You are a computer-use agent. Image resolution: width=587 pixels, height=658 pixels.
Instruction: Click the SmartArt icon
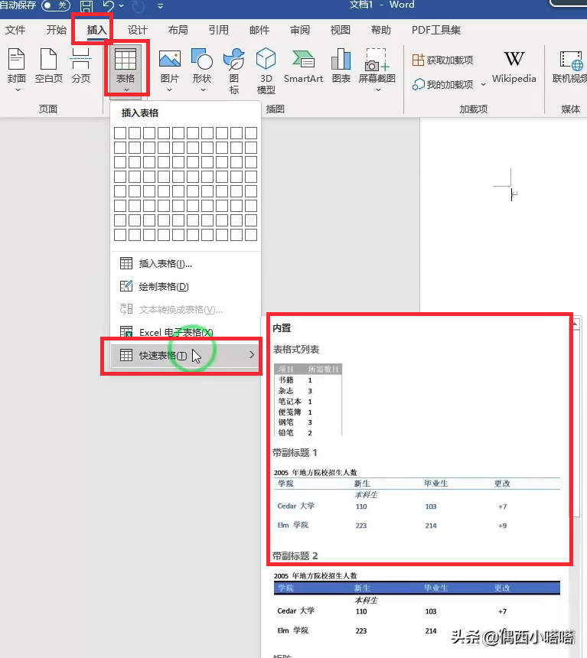pos(303,59)
